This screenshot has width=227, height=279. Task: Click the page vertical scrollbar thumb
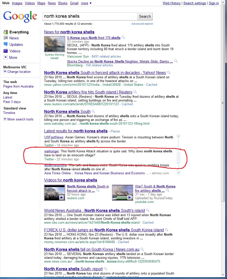[223, 103]
